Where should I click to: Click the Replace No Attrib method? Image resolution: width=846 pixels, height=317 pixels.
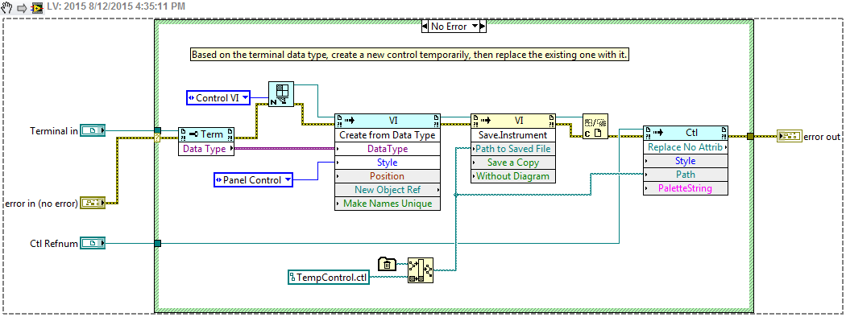pos(685,146)
